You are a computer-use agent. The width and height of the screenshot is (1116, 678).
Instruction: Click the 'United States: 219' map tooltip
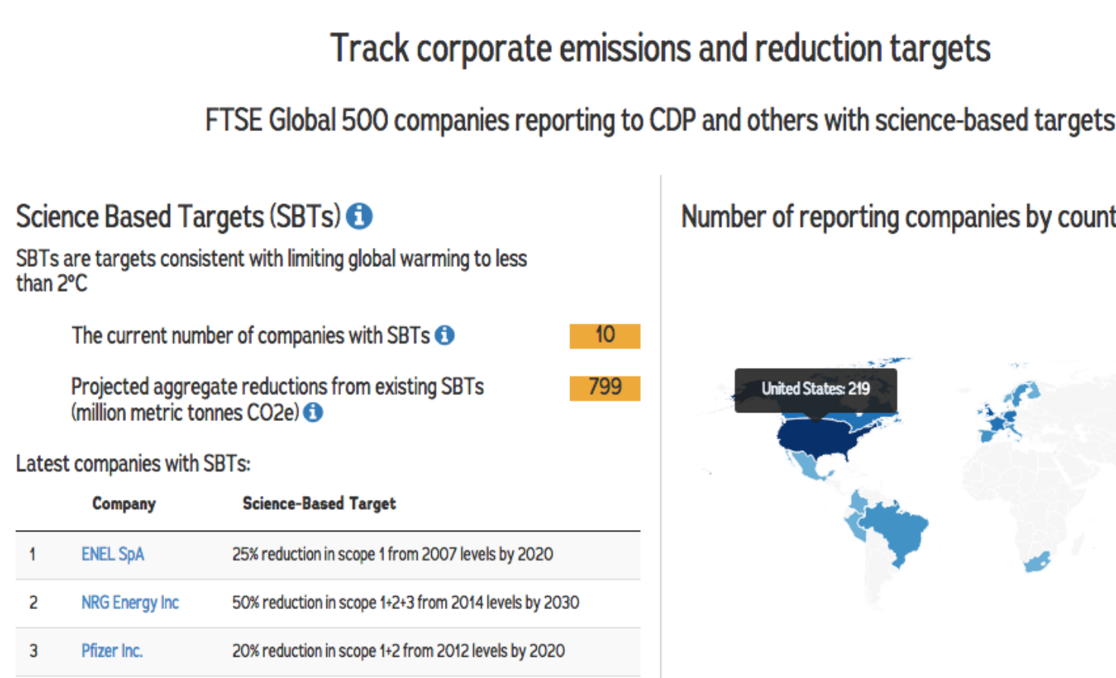pos(816,390)
